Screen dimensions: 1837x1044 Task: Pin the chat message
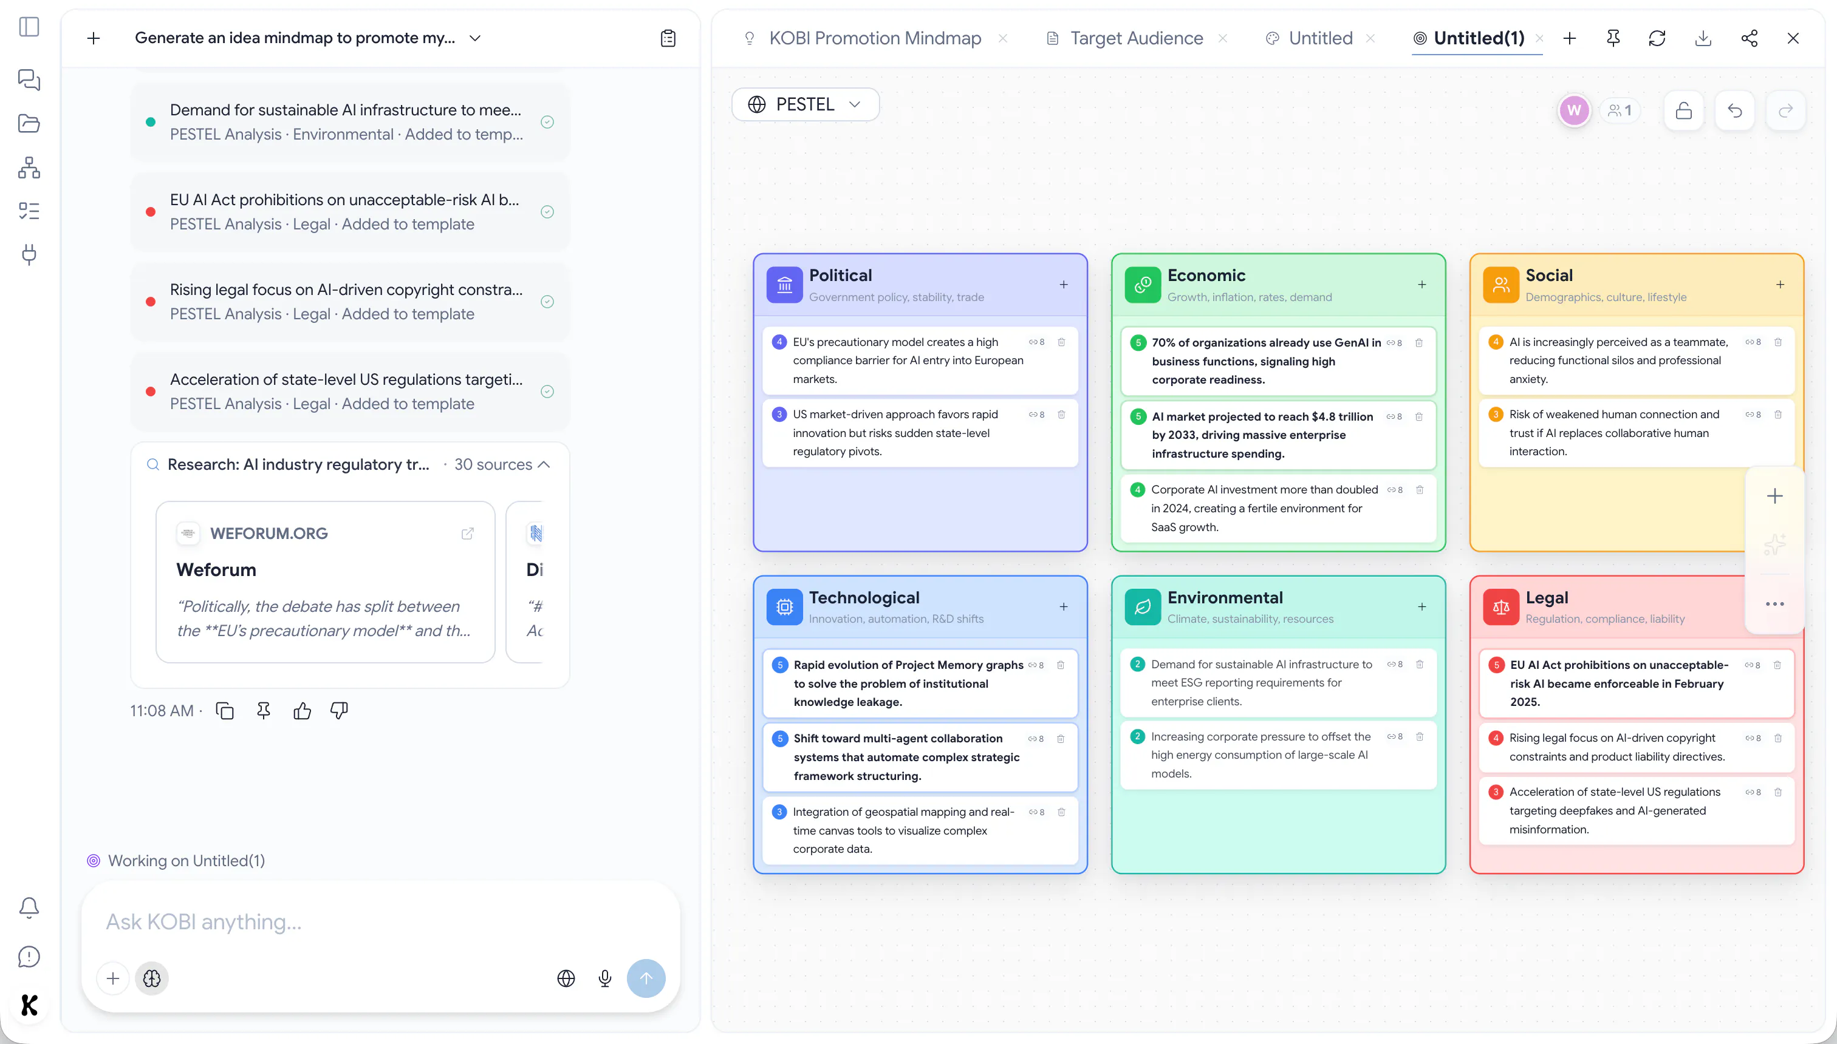tap(264, 711)
